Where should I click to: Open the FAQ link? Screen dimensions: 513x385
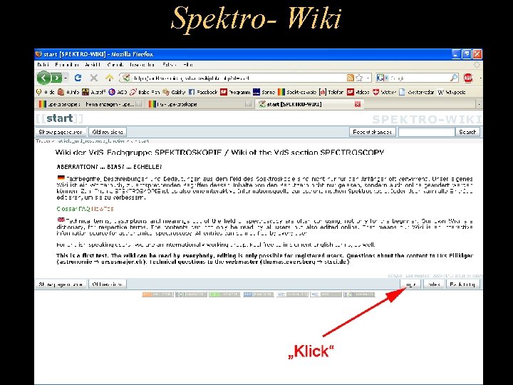click(85, 208)
